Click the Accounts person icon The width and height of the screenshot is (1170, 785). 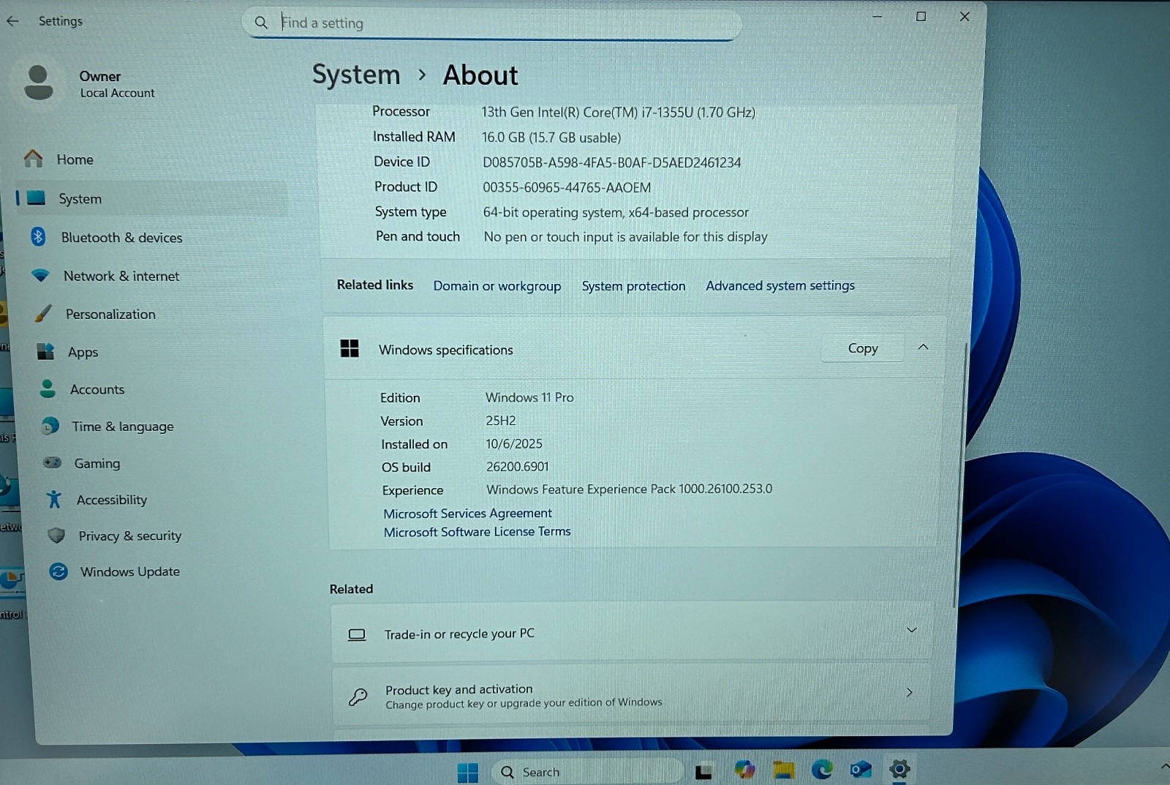click(x=48, y=388)
